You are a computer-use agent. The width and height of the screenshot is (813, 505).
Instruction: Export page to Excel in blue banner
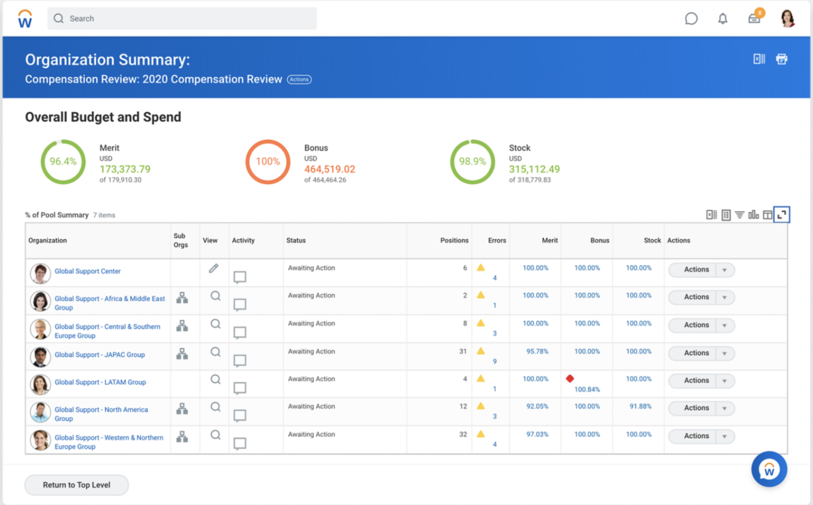tap(759, 59)
